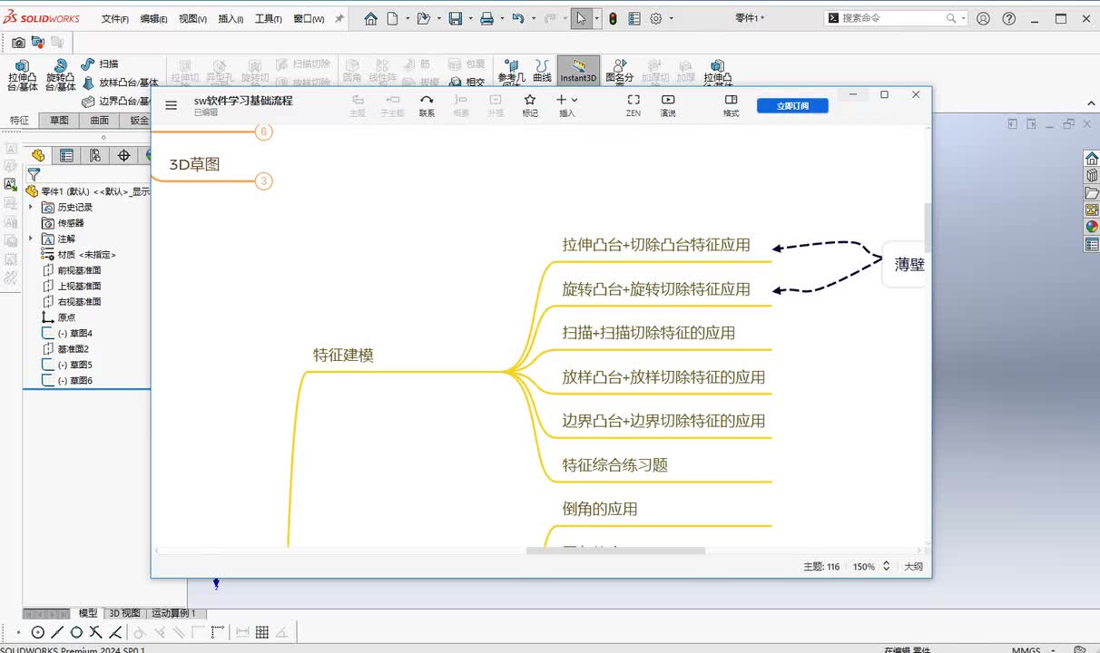
Task: Click the Open document folder icon
Action: tap(423, 18)
